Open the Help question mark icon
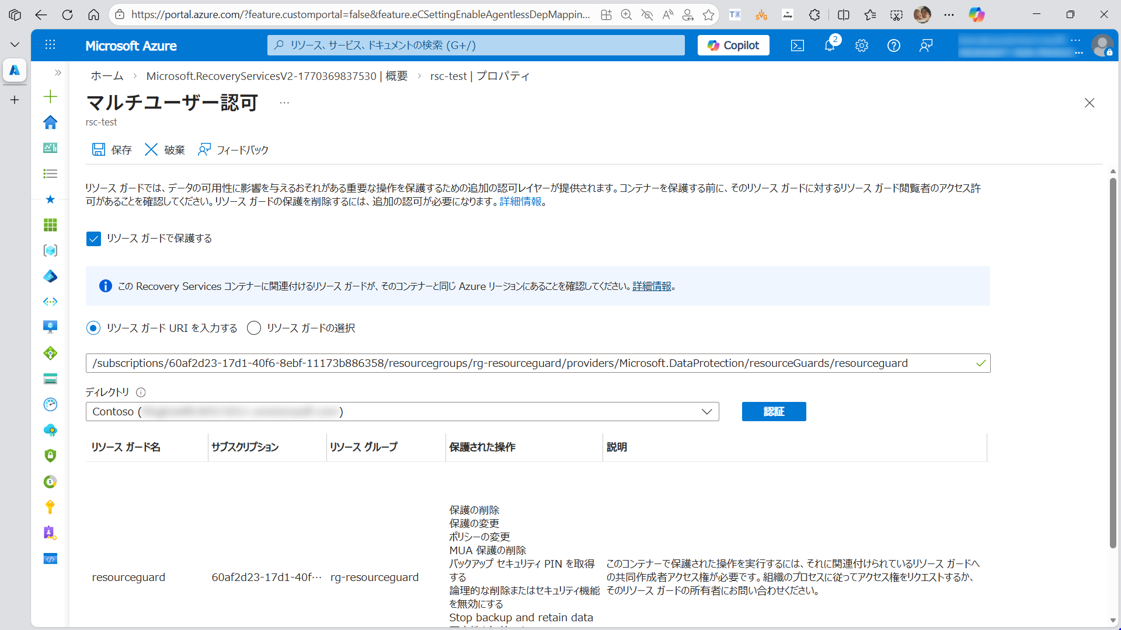The image size is (1121, 630). pos(894,45)
